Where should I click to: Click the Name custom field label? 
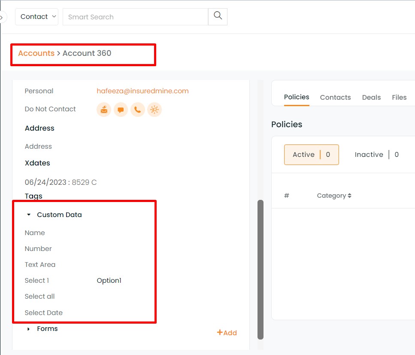[35, 233]
